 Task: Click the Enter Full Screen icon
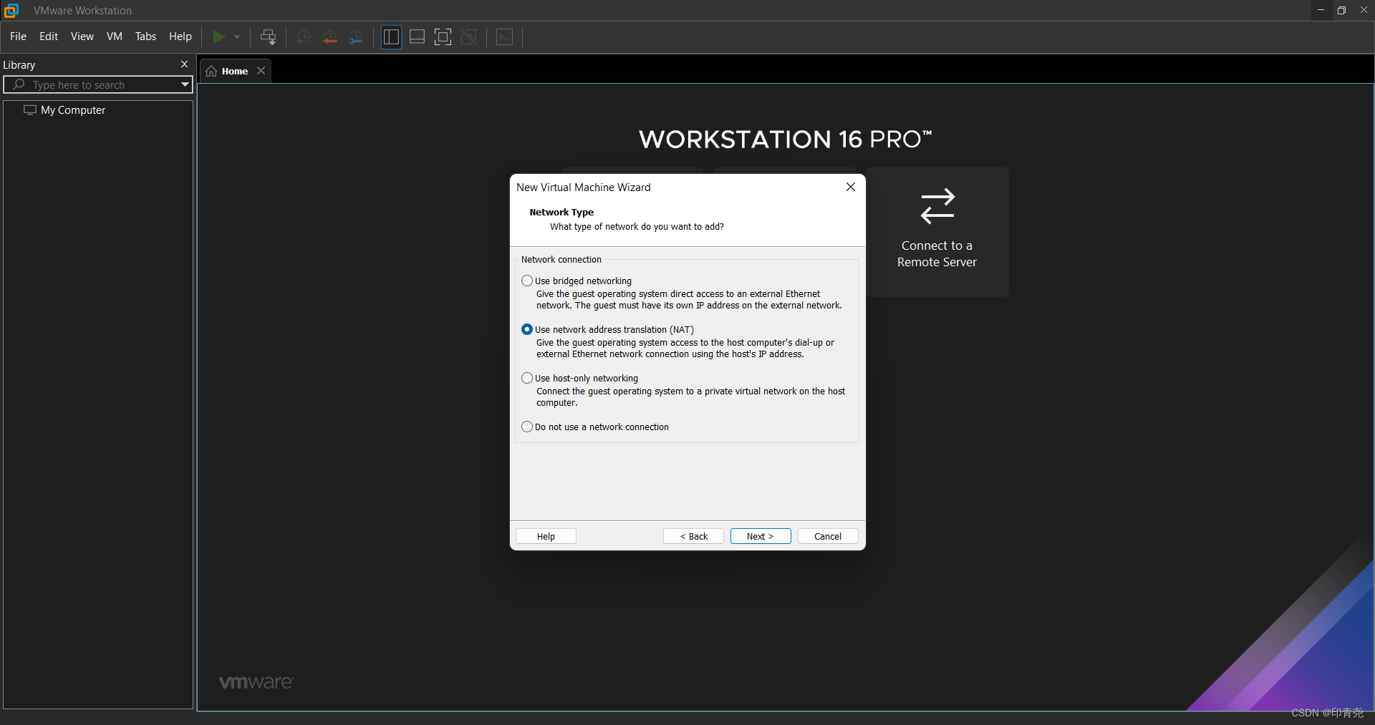click(443, 37)
